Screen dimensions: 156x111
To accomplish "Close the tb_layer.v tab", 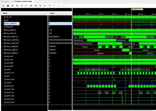I will [12, 2].
